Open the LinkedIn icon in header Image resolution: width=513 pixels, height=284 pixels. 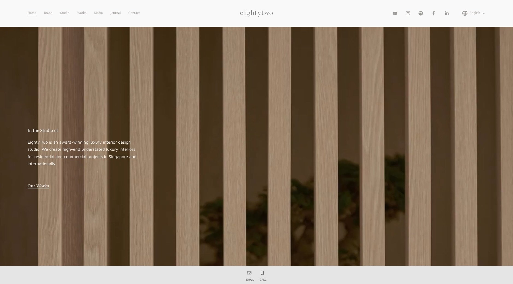(447, 13)
